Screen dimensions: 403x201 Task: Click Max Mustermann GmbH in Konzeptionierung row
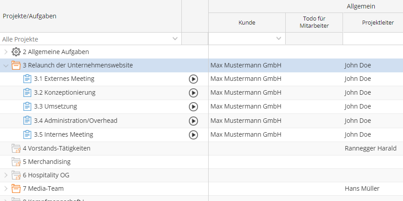click(246, 92)
